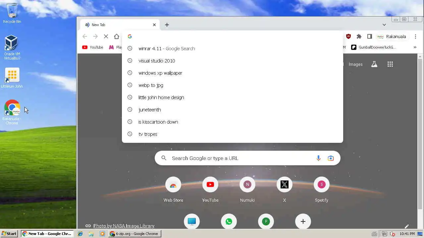Go forward with the browser forward arrow
Viewport: 424px width, 238px height.
(95, 36)
